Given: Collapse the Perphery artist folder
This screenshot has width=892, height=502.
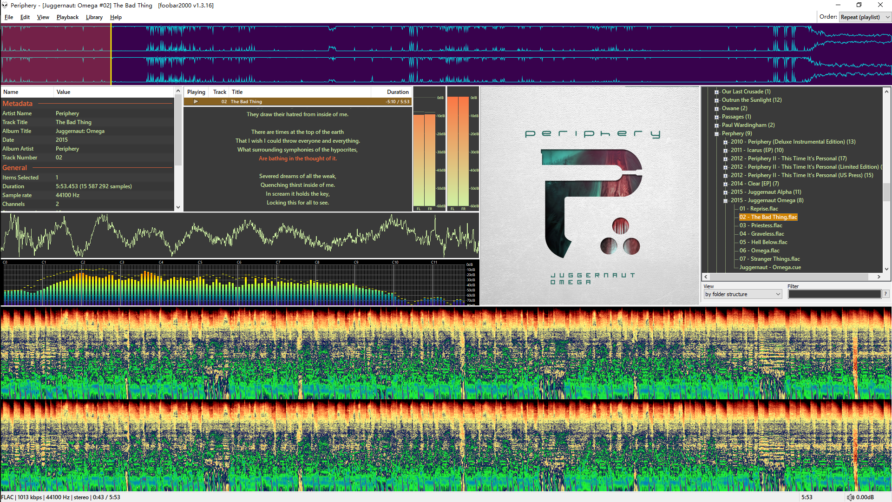Looking at the screenshot, I should [x=717, y=133].
